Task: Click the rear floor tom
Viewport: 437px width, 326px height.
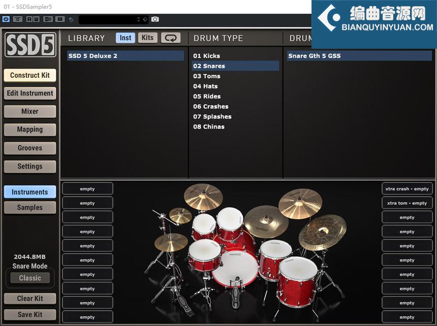Action: (275, 260)
